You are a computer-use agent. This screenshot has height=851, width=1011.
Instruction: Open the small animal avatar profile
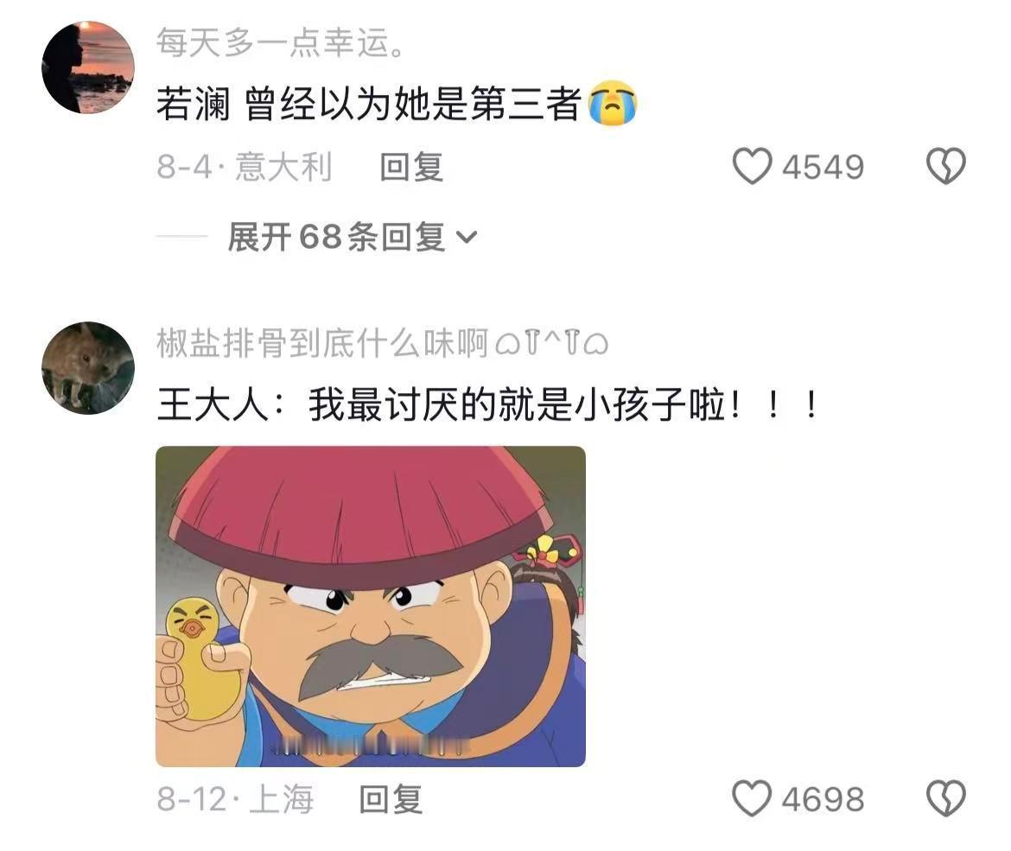click(88, 368)
